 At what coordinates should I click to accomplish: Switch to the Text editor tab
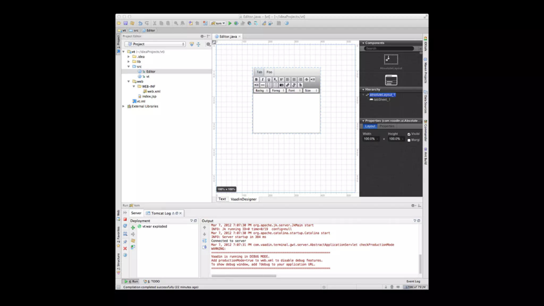point(222,199)
